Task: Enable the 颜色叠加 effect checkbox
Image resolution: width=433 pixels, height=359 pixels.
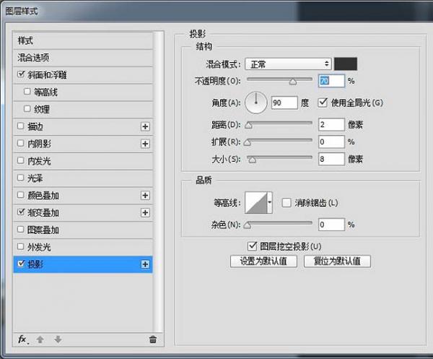Action: [x=21, y=195]
